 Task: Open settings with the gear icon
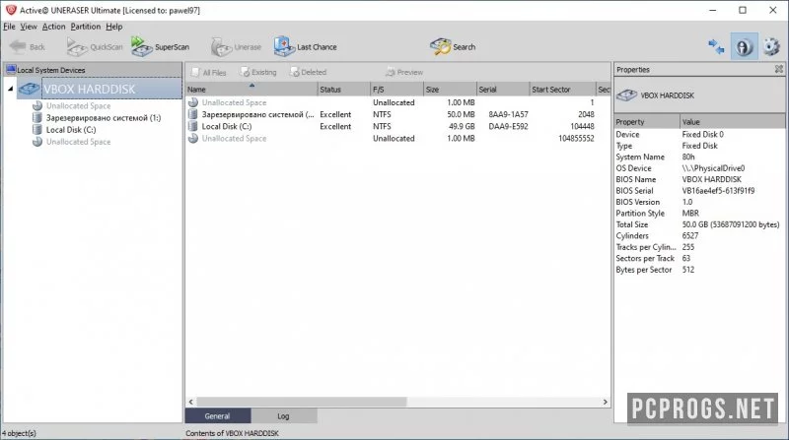click(771, 46)
